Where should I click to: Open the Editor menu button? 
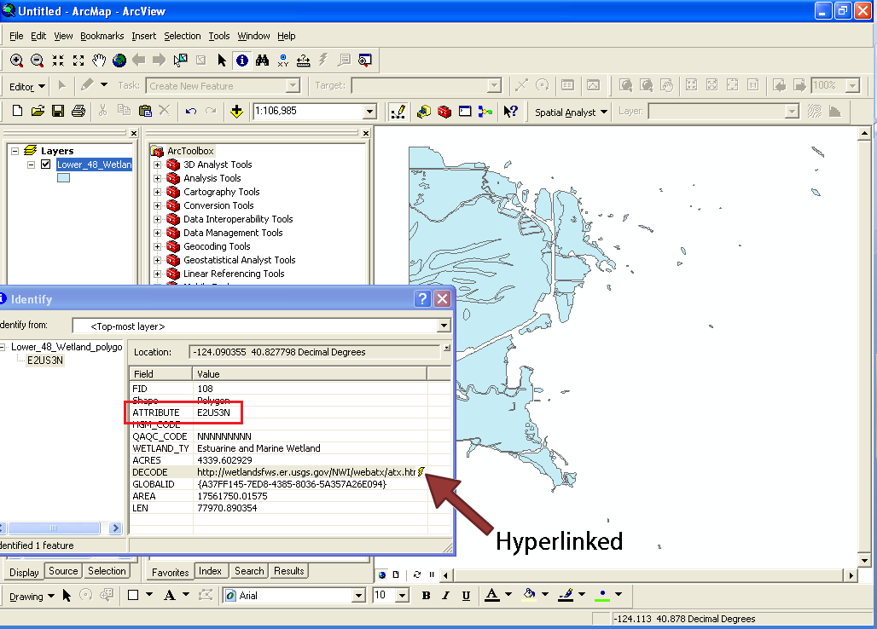click(x=26, y=85)
